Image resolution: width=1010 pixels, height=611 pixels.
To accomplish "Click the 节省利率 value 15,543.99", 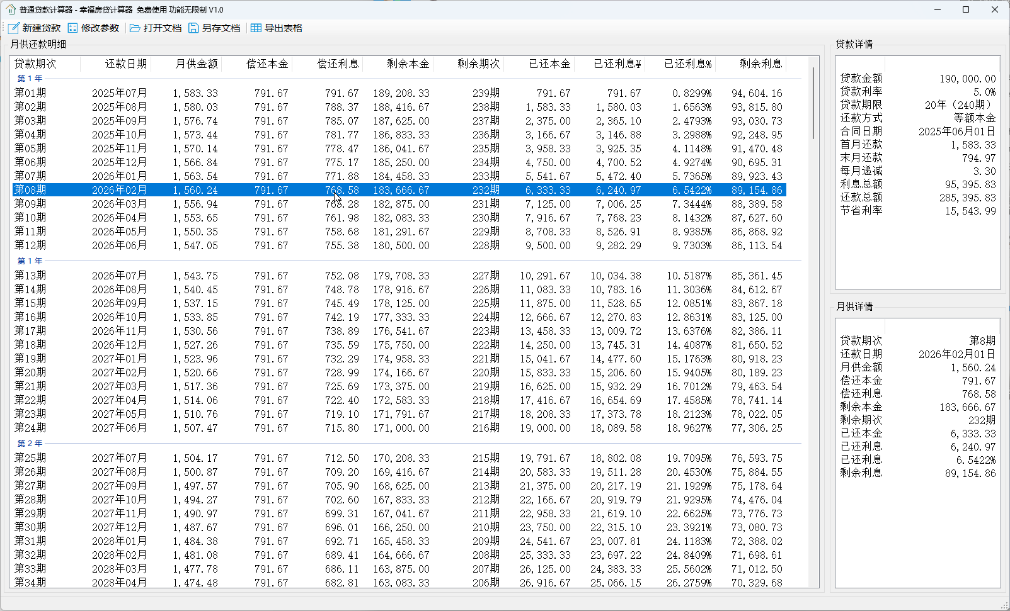I will [x=970, y=211].
